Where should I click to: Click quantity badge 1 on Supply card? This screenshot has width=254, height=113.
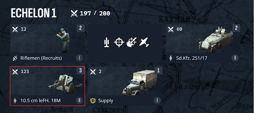pos(158,71)
